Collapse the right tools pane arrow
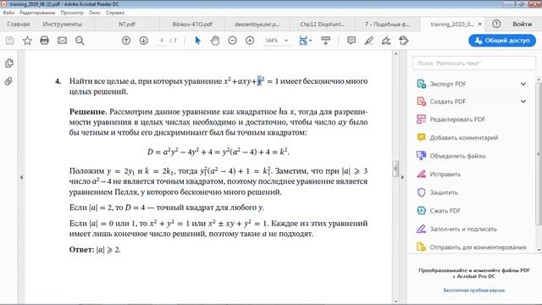Image resolution: width=542 pixels, height=305 pixels. pos(402,177)
